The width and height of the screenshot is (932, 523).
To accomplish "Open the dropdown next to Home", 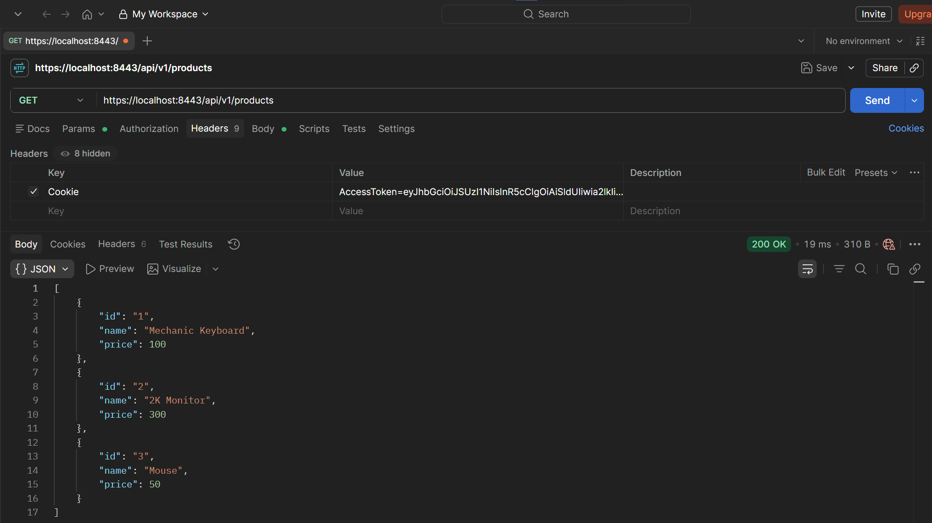I will tap(101, 14).
